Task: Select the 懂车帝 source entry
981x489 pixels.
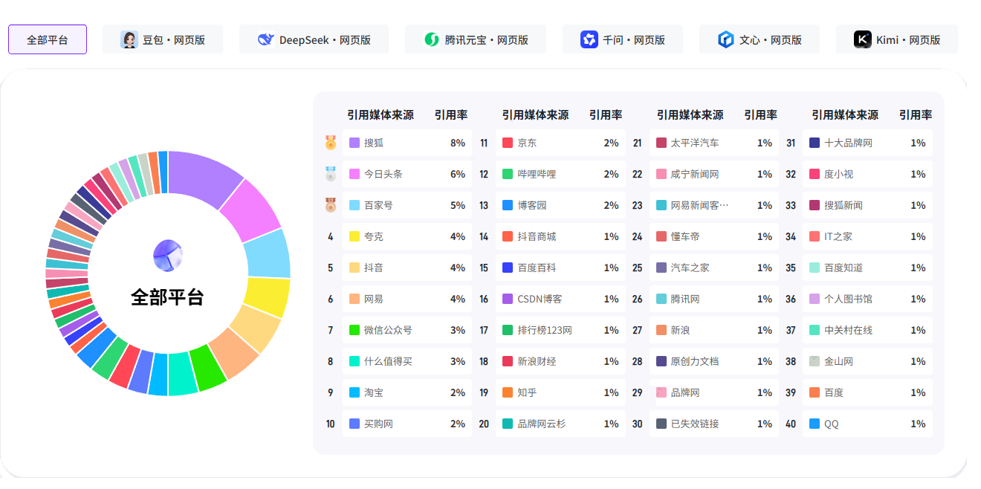Action: [714, 236]
